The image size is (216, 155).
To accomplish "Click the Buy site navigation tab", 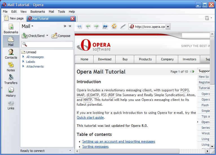I will [x=125, y=59].
